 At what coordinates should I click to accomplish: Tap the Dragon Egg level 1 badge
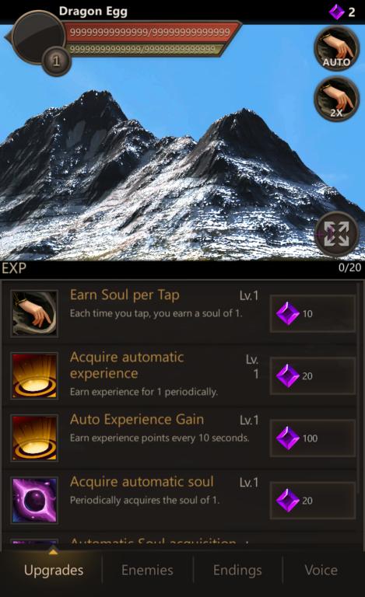pos(56,61)
